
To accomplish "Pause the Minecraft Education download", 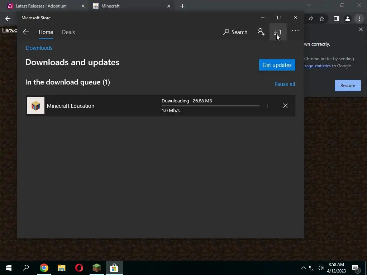I will pos(268,106).
